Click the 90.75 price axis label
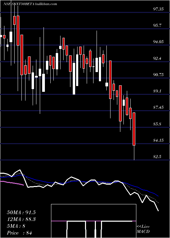The image size is (170, 238). coord(158,75)
